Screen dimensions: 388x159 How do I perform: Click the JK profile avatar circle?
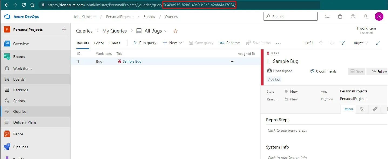click(x=379, y=16)
